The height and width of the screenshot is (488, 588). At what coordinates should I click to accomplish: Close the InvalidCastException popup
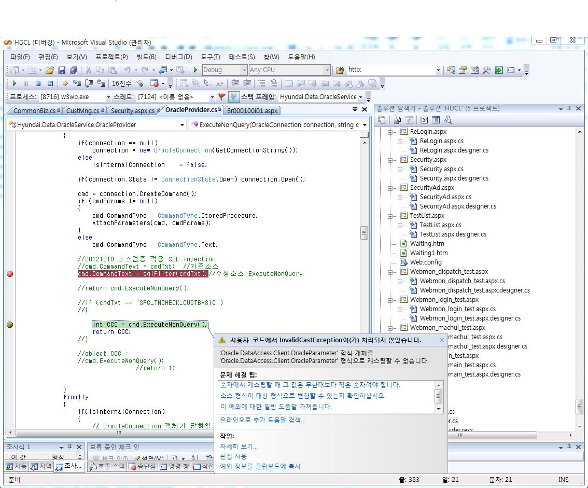pos(442,340)
